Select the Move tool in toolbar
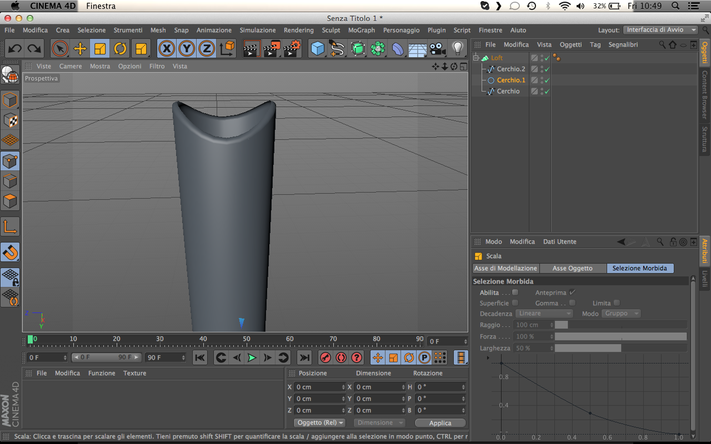Viewport: 711px width, 444px height. click(80, 49)
